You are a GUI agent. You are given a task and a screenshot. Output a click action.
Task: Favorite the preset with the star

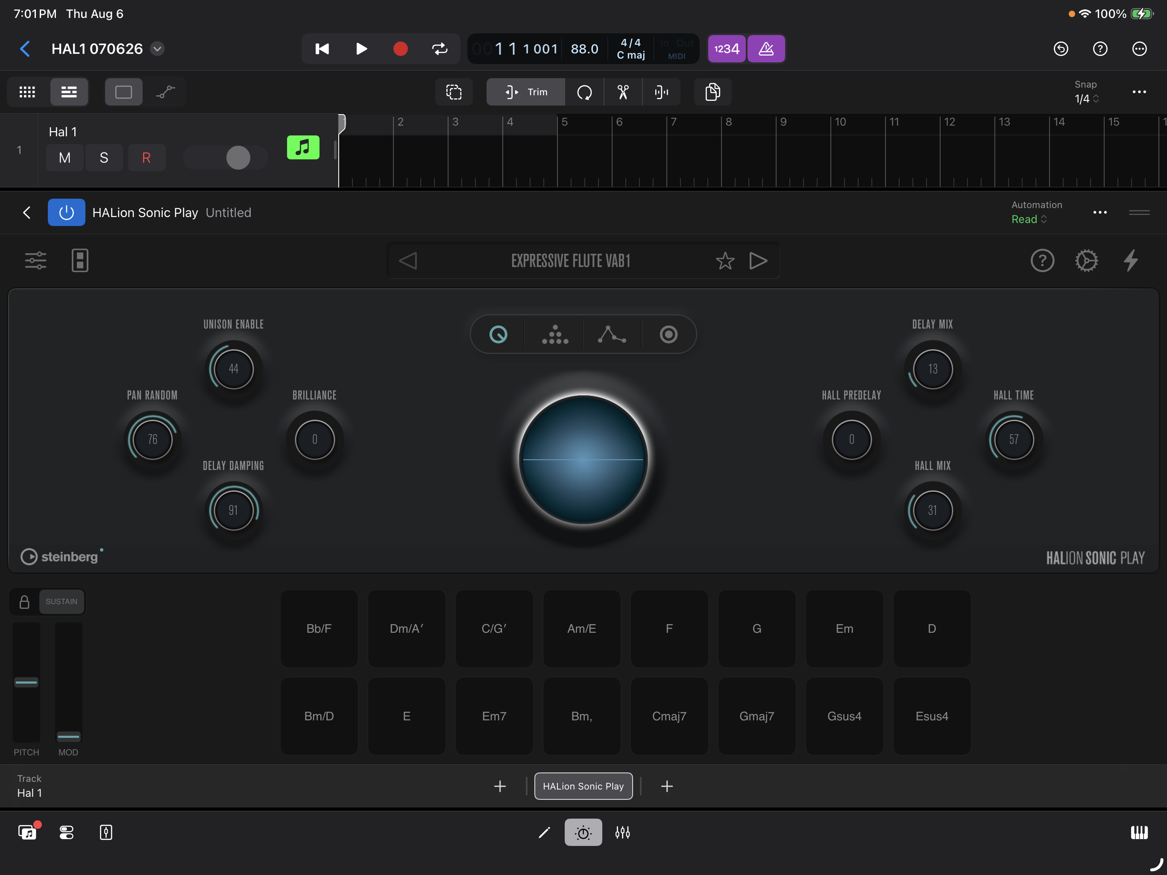click(725, 260)
